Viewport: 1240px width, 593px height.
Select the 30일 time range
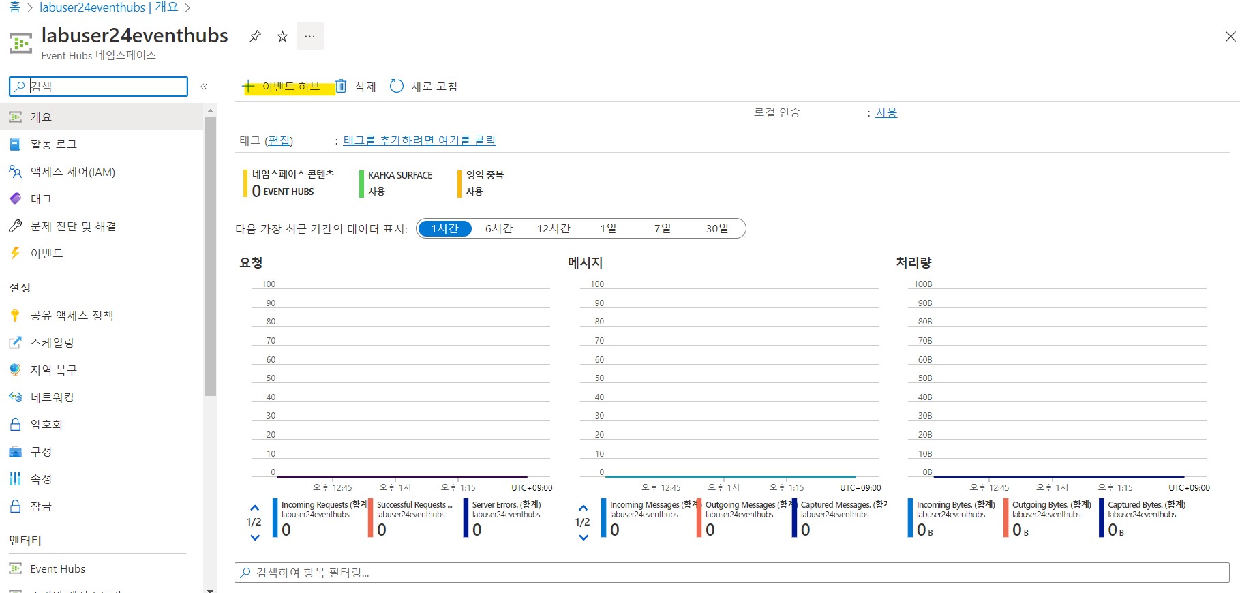click(717, 228)
